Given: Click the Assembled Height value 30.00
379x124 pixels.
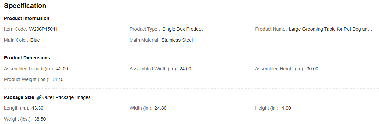Looking at the screenshot, I should [312, 69].
